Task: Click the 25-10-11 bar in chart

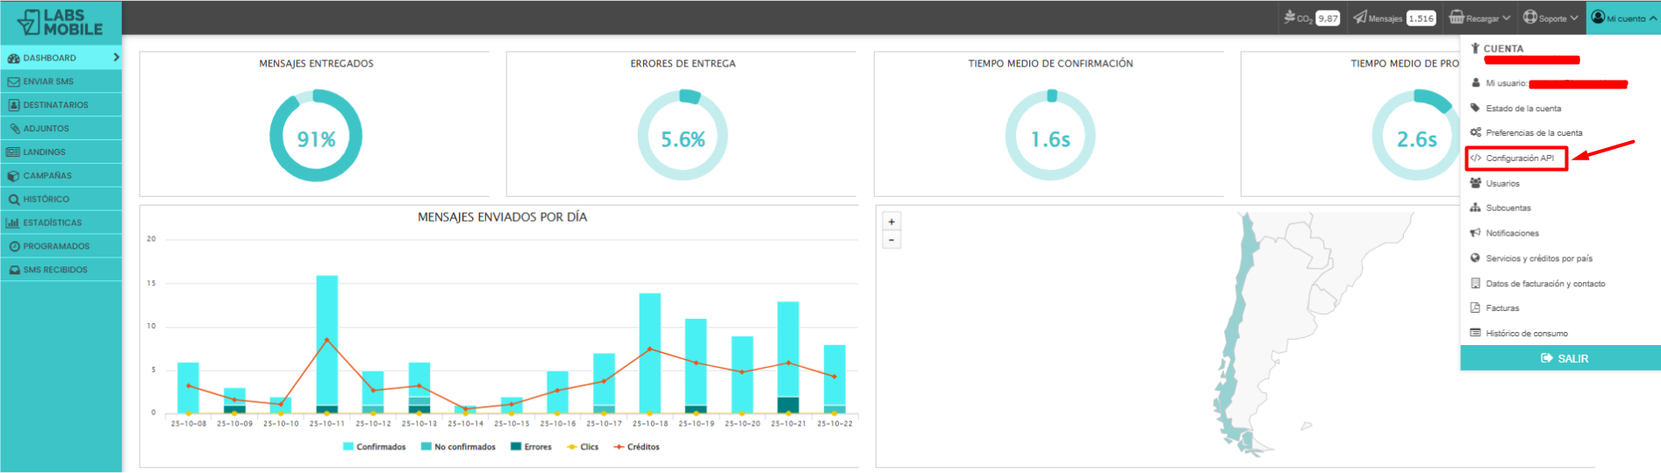Action: point(327,344)
